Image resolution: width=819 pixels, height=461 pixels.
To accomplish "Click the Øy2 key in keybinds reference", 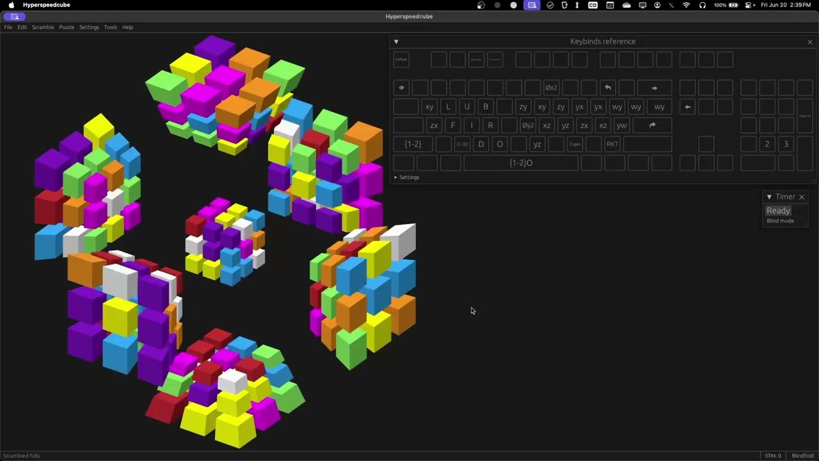I will tap(527, 125).
